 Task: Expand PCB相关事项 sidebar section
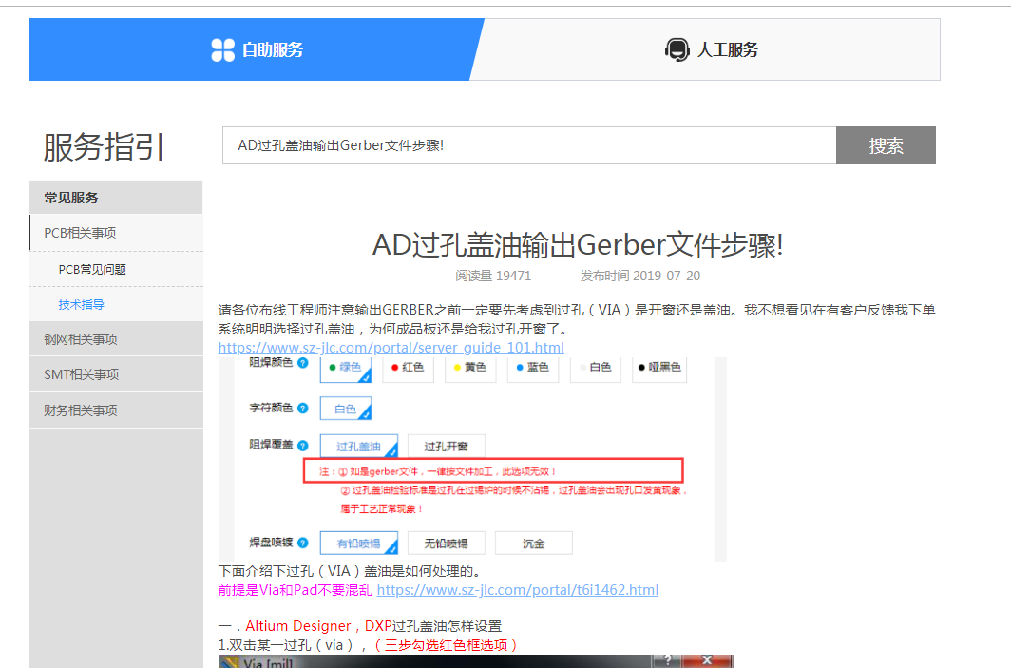pos(80,233)
